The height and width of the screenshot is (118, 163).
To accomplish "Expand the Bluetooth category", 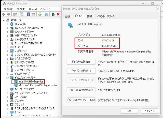I will tap(7, 24).
